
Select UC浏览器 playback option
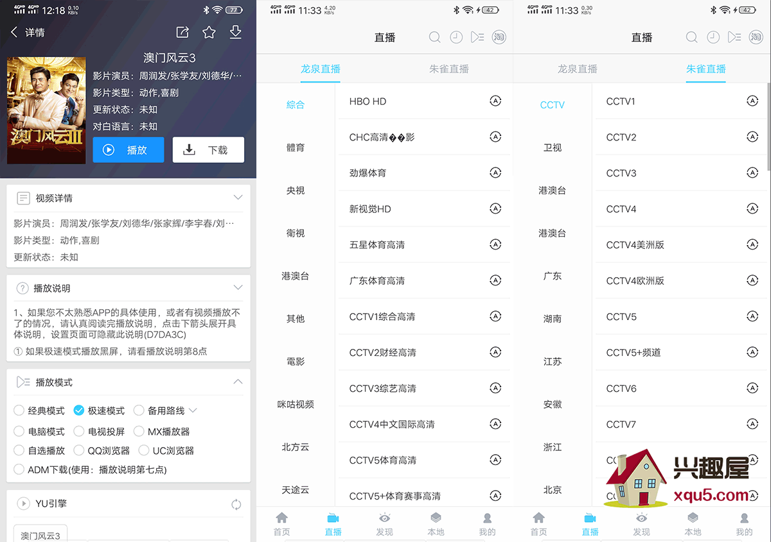click(166, 450)
